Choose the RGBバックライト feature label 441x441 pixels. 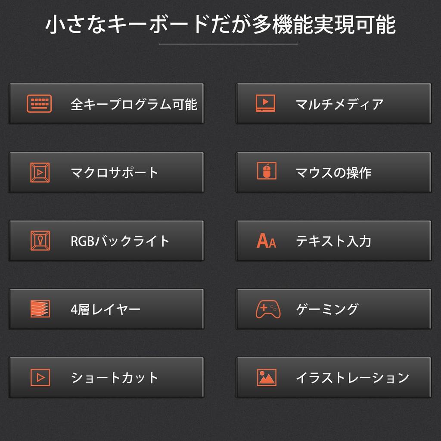[x=120, y=241]
